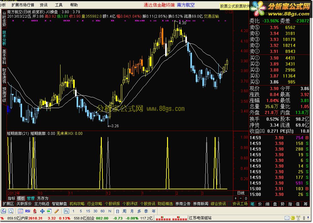Zoom out chart with minus button
Image resolution: width=313 pixels, height=223 pixels.
click(241, 198)
